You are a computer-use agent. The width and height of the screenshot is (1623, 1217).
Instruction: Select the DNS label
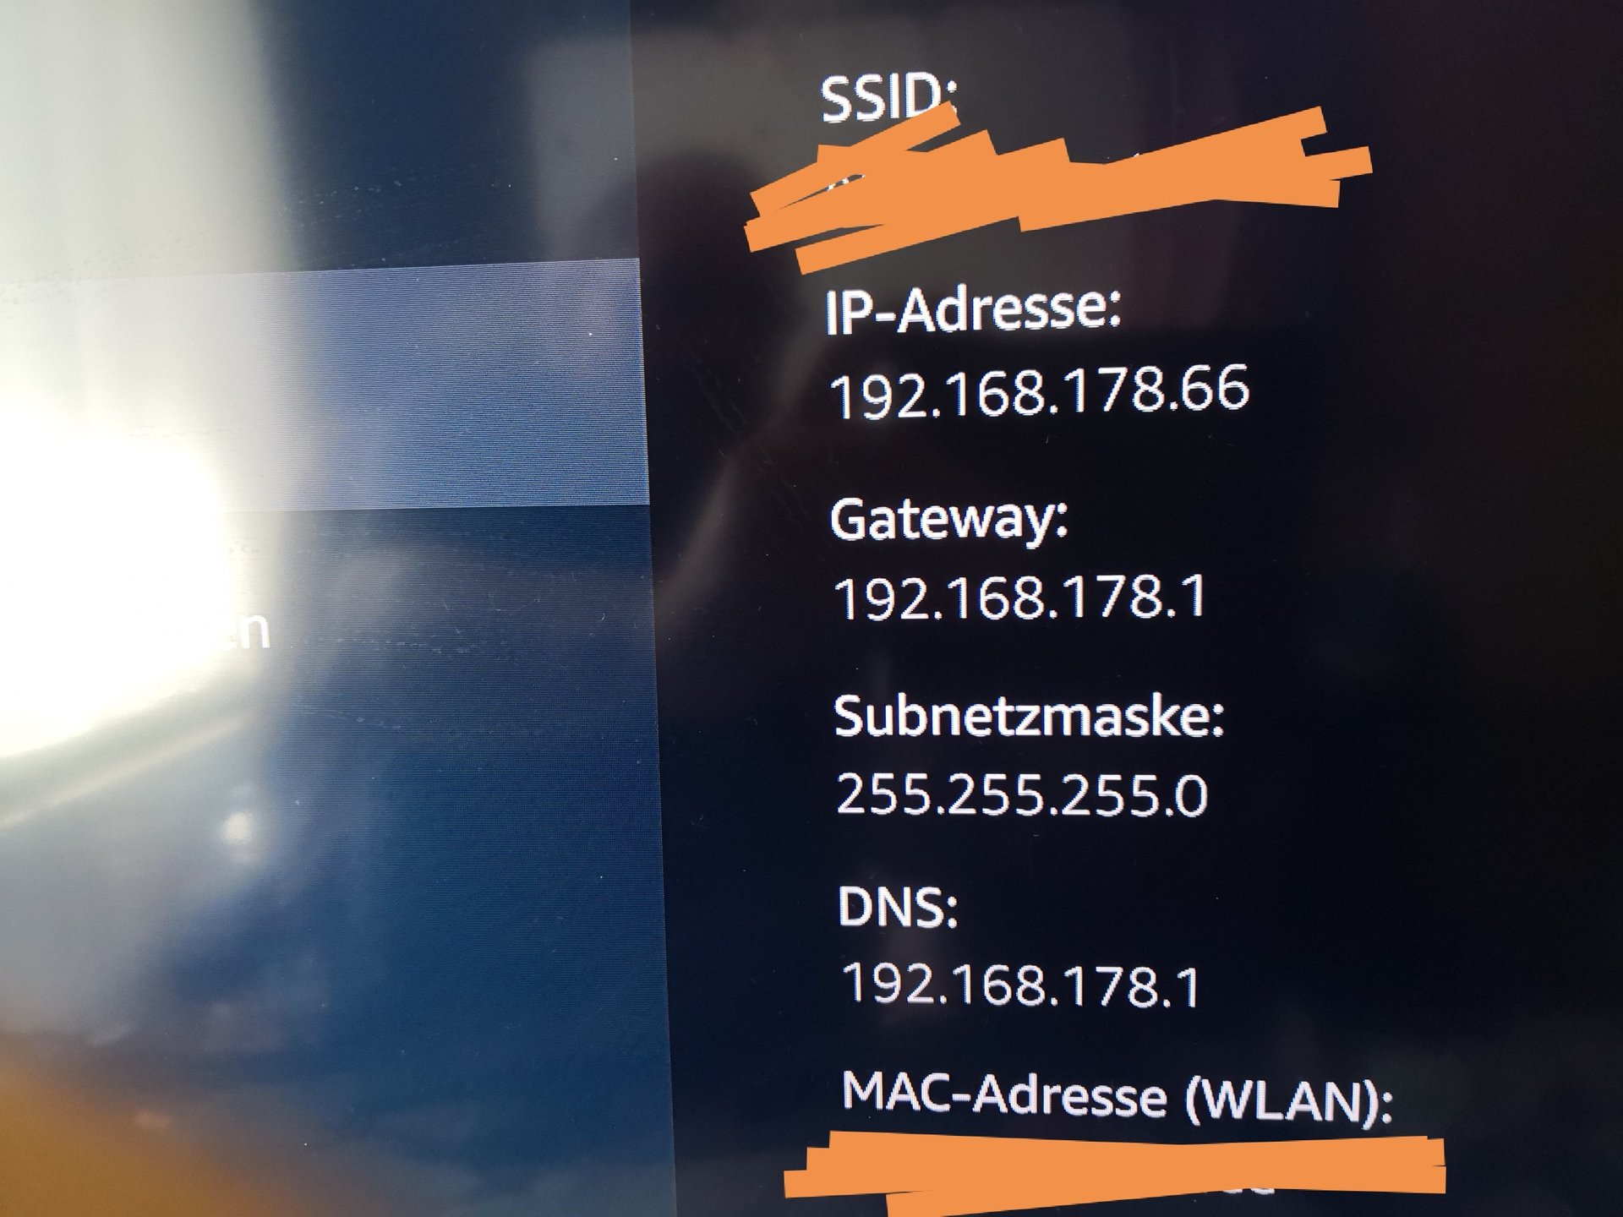click(x=898, y=906)
